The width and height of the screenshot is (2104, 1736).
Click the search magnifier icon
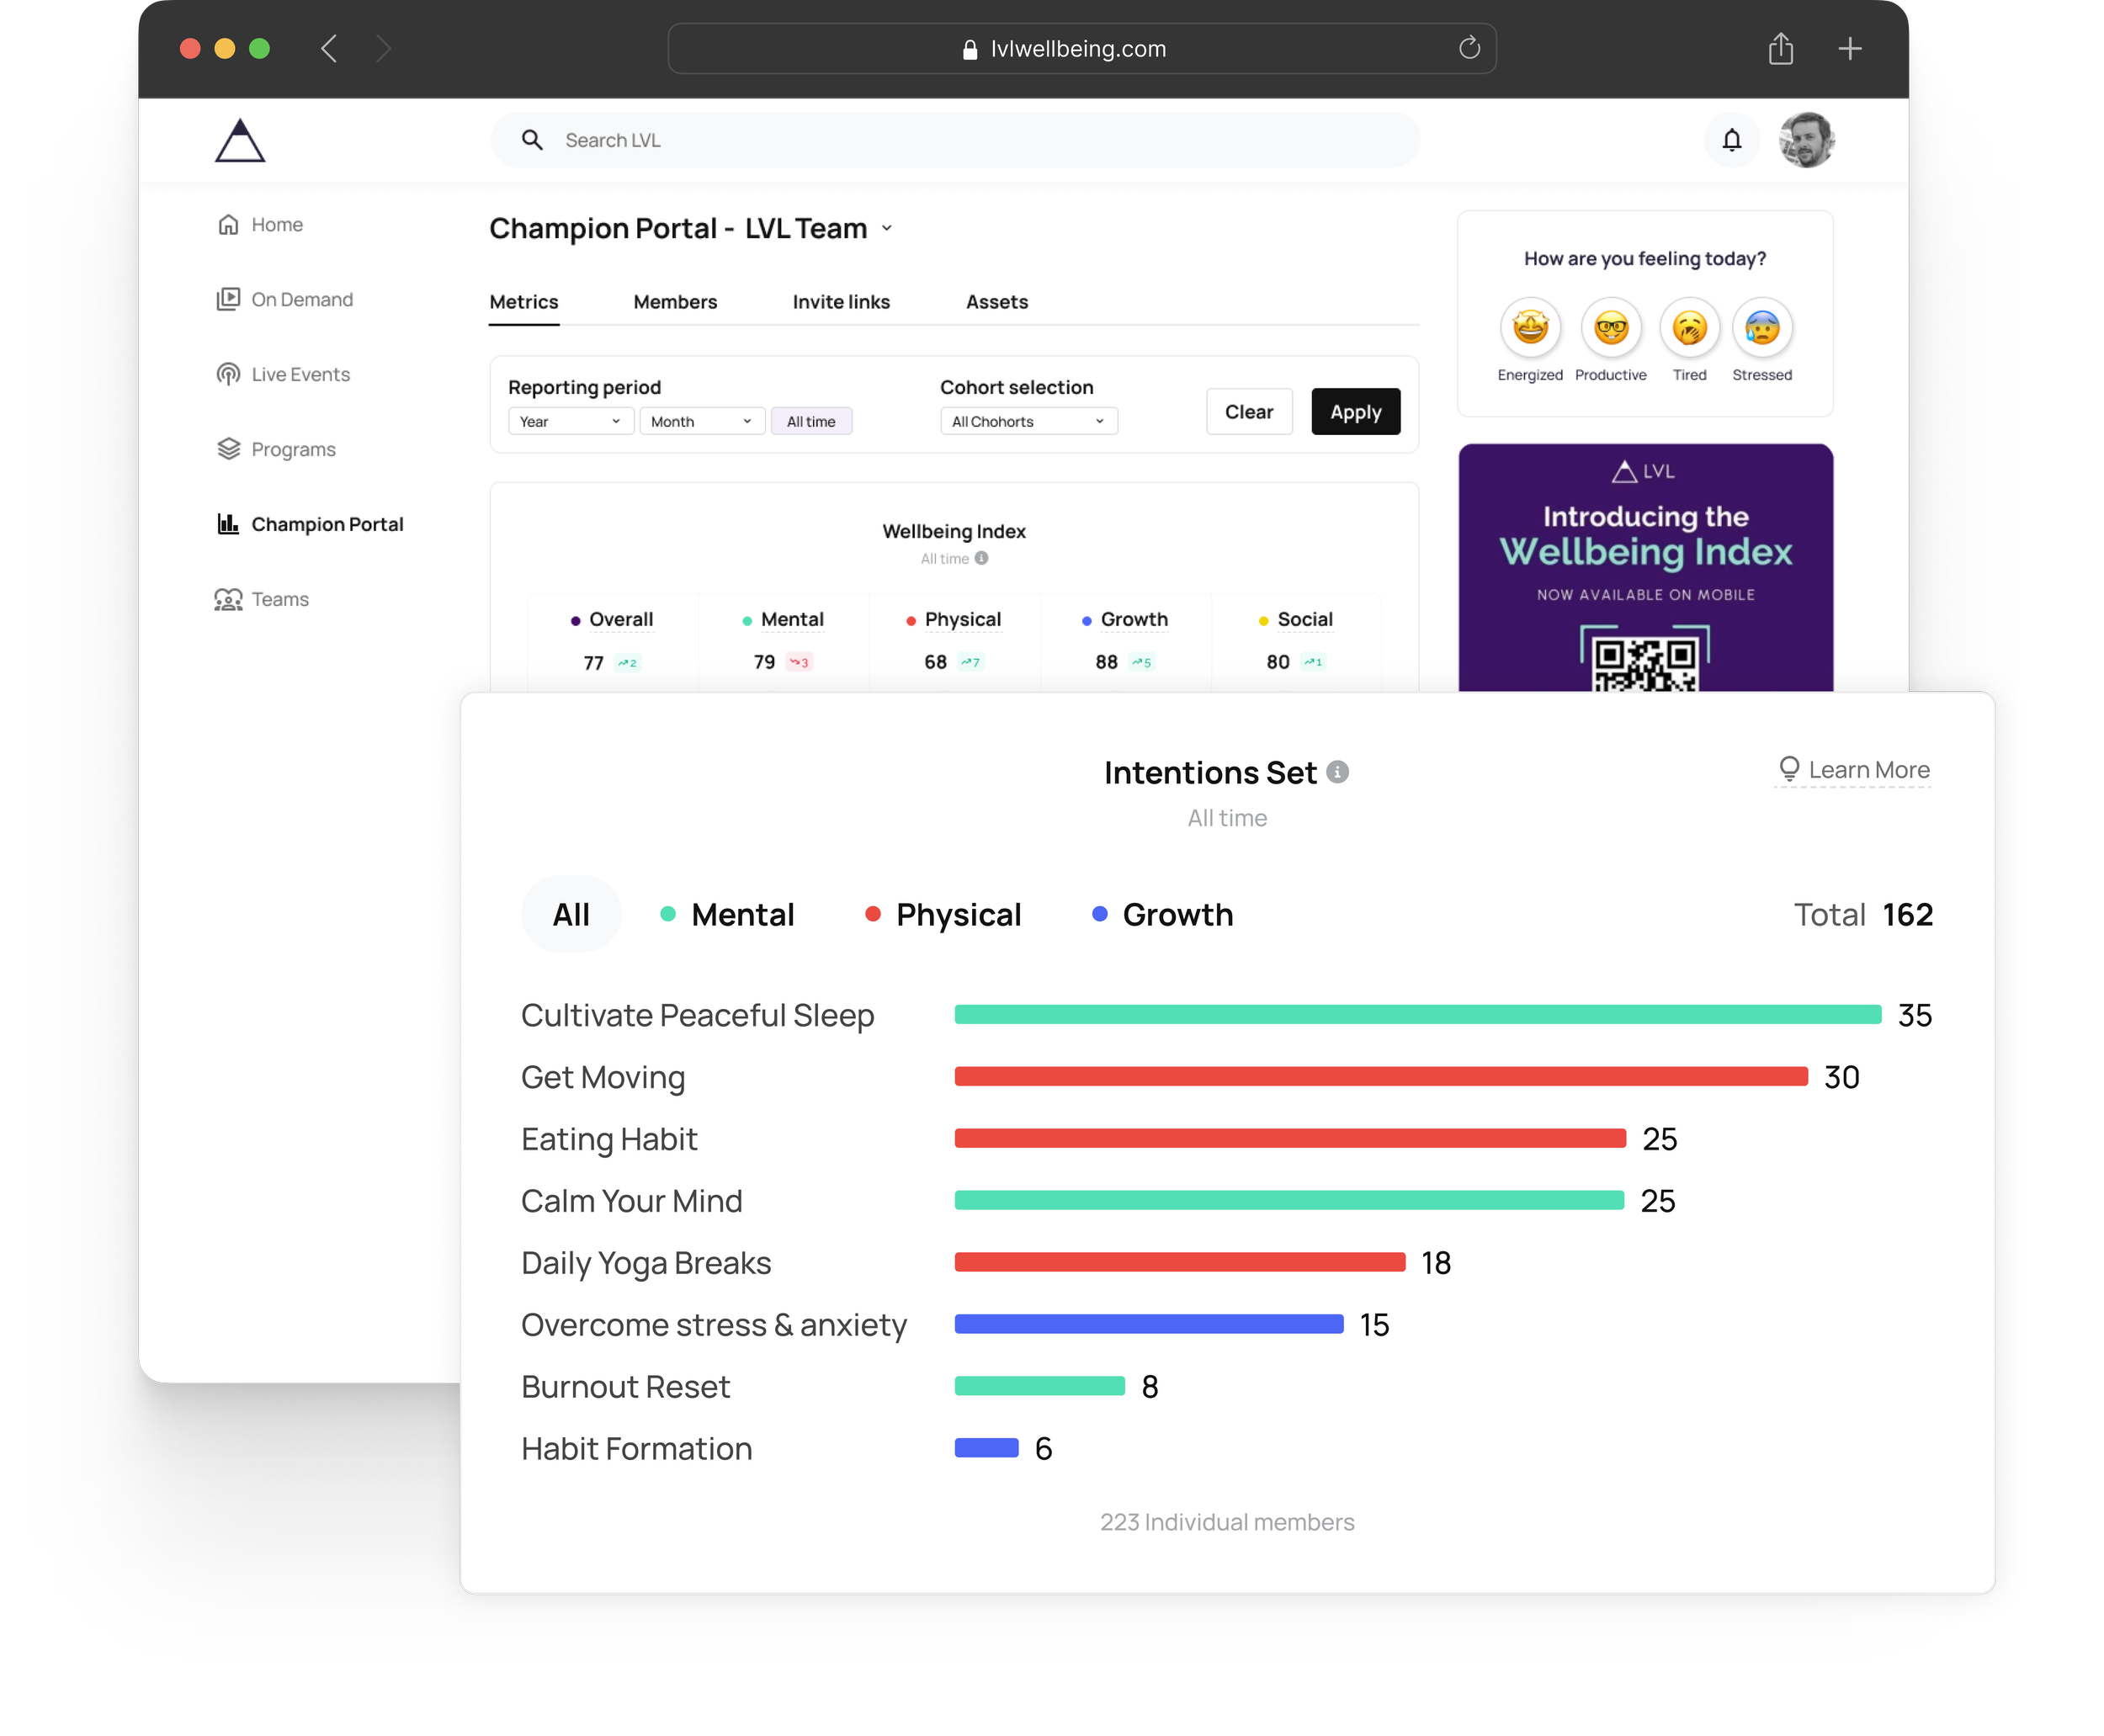pos(532,140)
